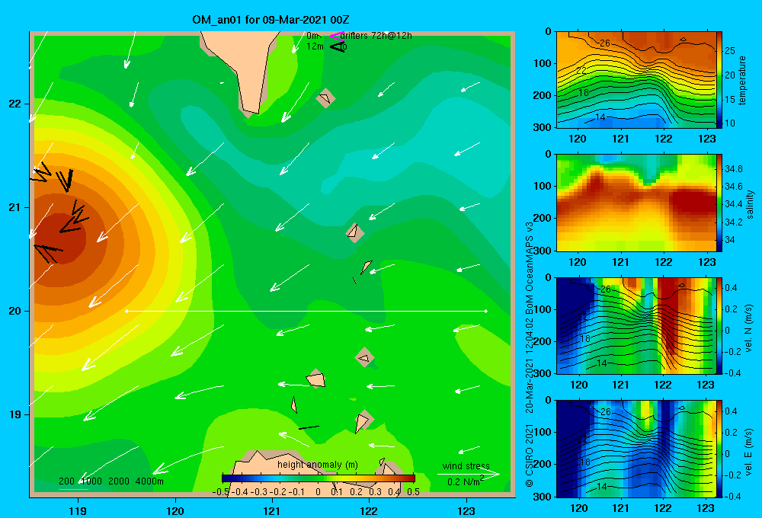
Task: Click latitude label 19 on main map
Action: [15, 414]
